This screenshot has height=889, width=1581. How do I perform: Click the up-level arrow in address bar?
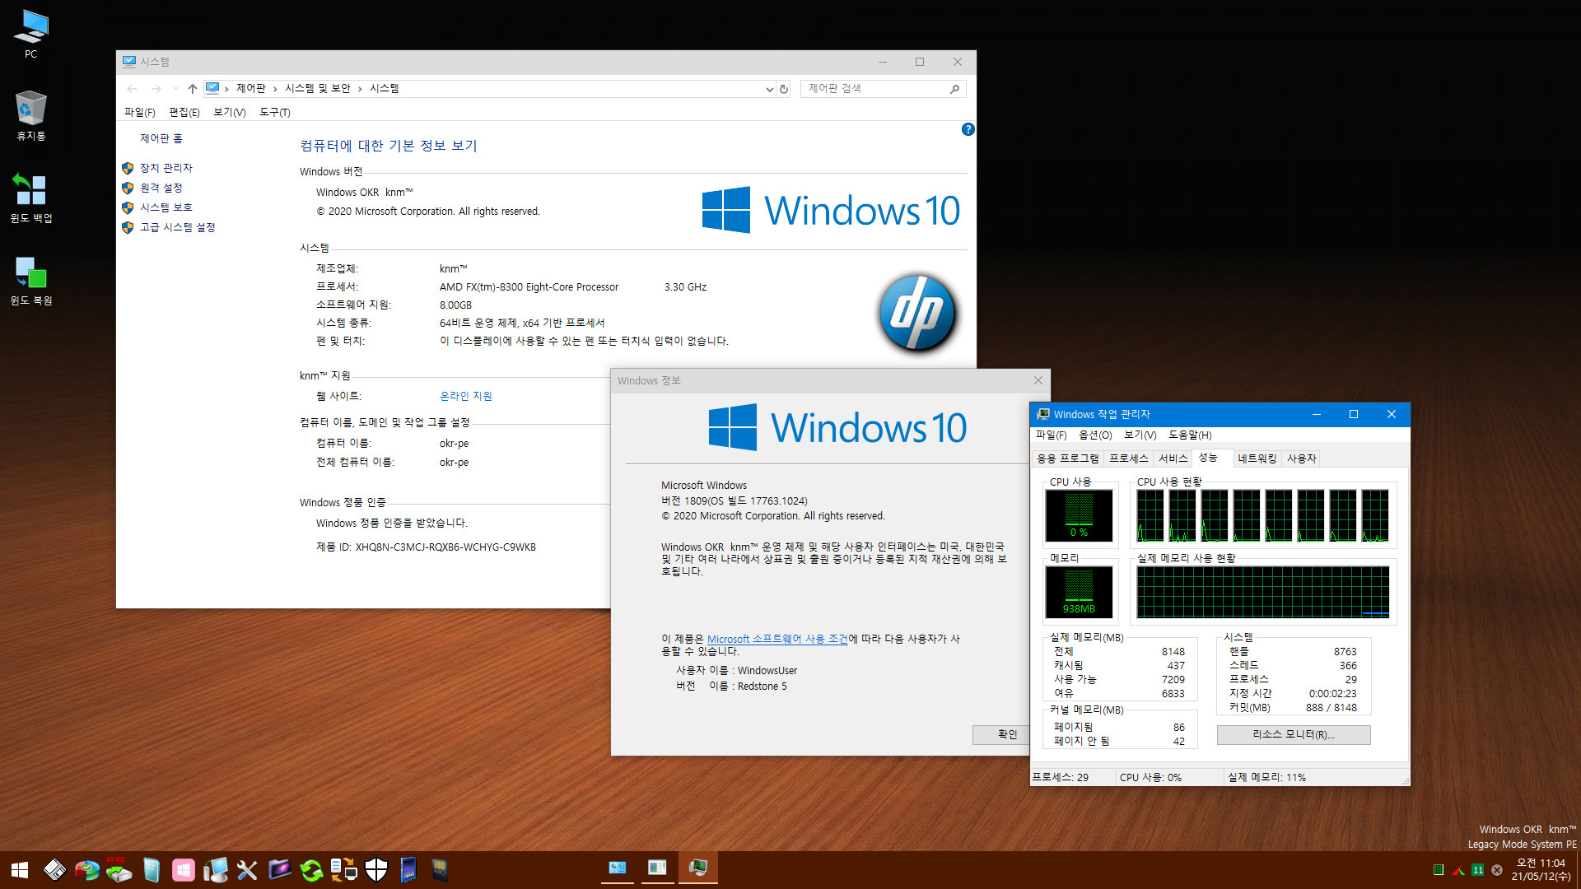coord(192,89)
